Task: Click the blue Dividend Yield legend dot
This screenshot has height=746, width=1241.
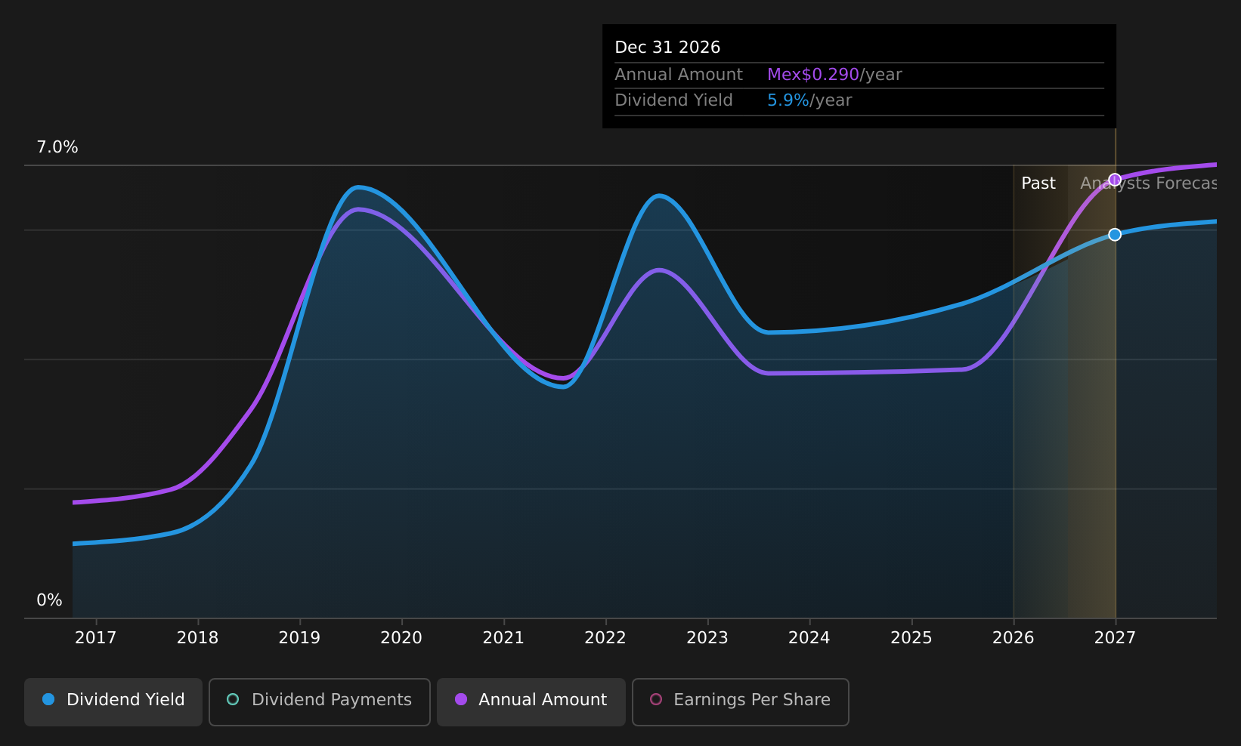Action: [x=48, y=699]
